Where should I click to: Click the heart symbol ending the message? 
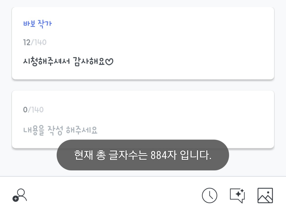pos(109,62)
